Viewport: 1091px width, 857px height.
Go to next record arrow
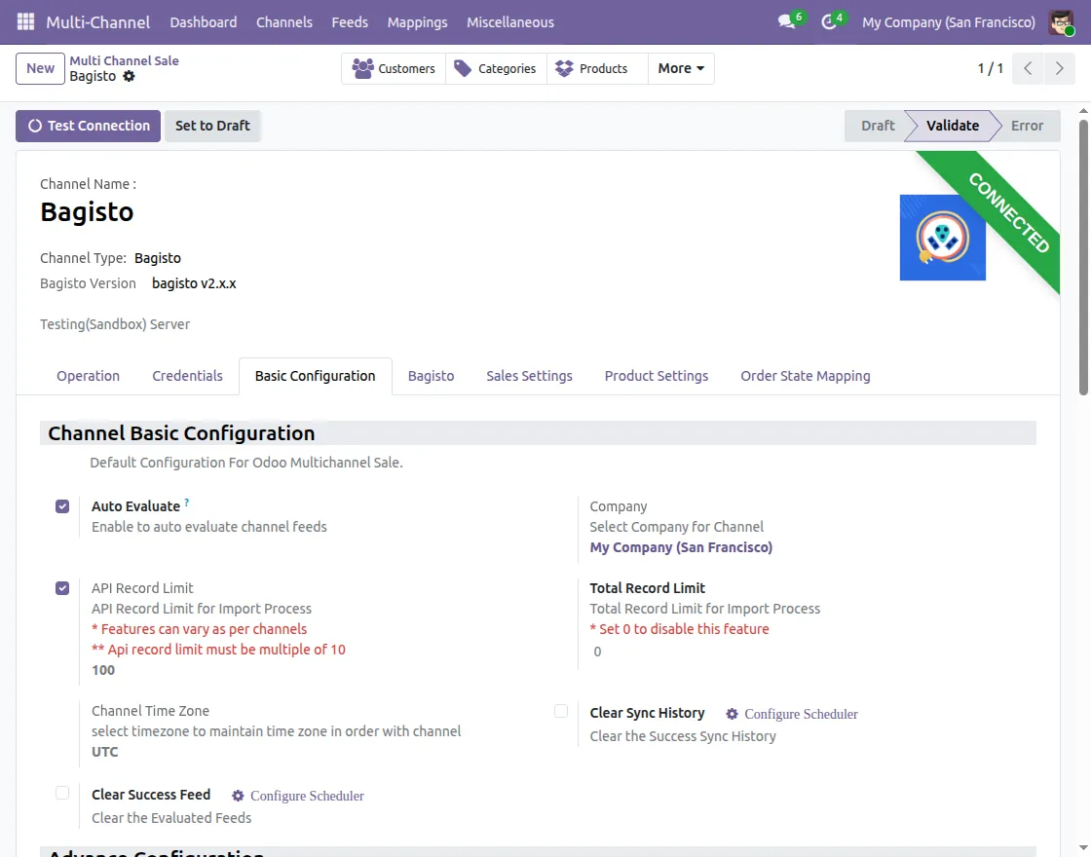(1059, 68)
